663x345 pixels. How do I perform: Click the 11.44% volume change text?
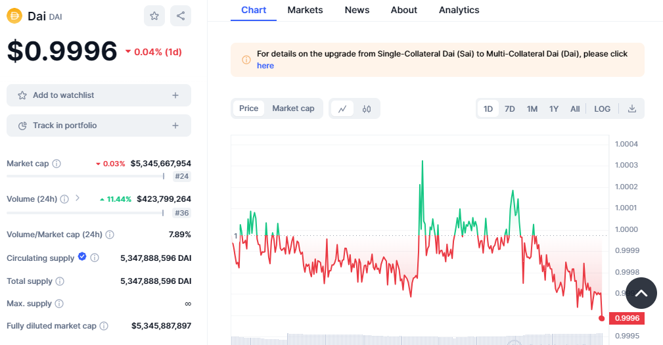pyautogui.click(x=119, y=199)
